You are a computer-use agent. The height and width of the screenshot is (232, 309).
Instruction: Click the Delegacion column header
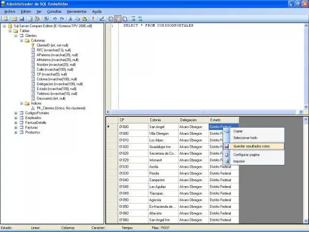(x=193, y=120)
